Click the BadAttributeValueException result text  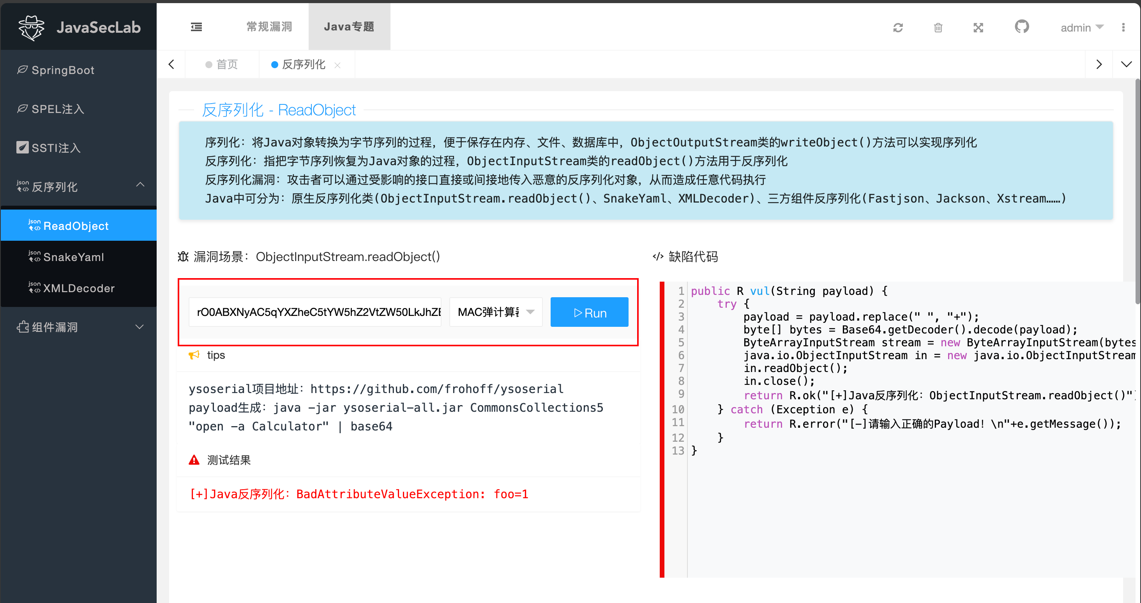click(359, 494)
